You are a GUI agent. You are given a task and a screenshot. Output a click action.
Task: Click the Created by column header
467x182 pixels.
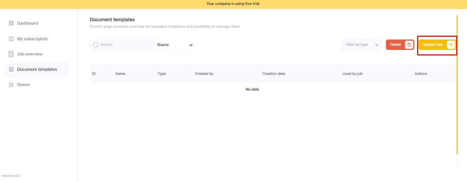(204, 74)
